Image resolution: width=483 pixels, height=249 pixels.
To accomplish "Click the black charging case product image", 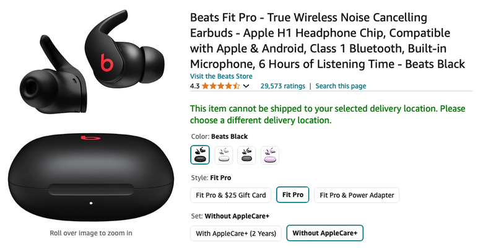I will coord(91,178).
